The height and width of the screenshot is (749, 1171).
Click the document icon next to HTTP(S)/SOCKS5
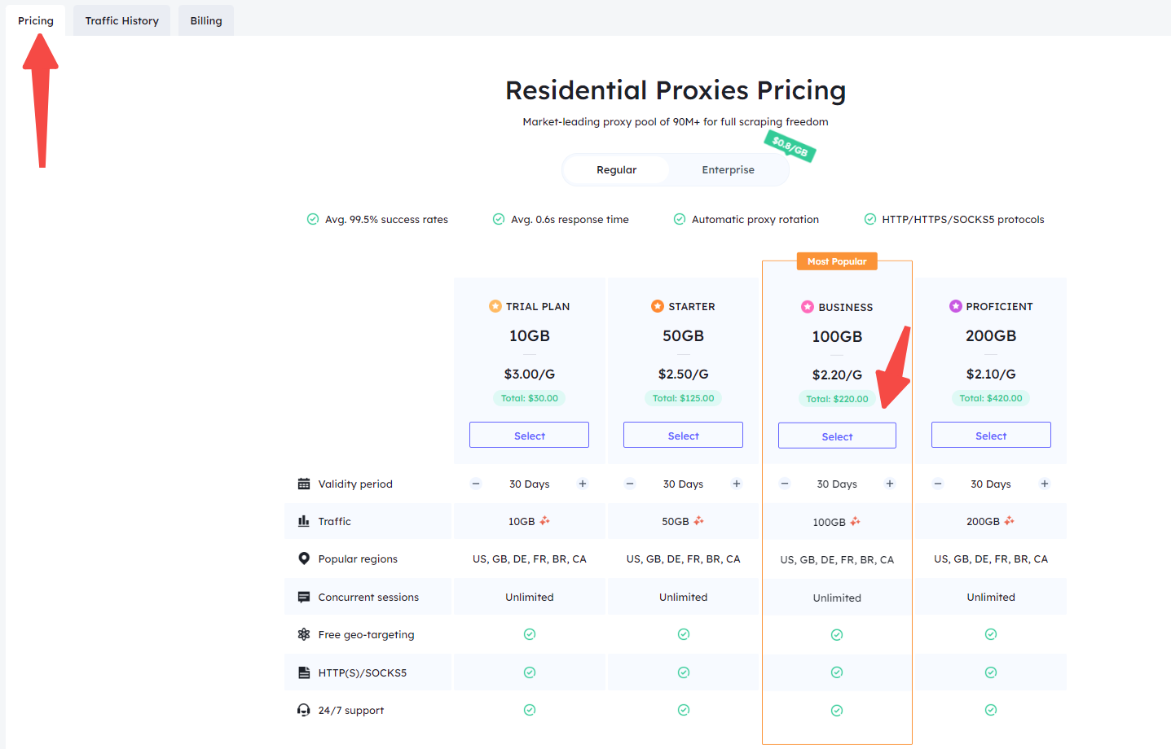[304, 672]
